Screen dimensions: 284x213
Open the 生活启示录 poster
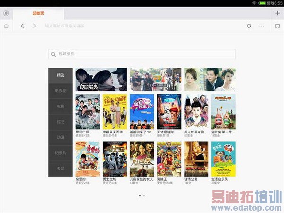(223, 159)
